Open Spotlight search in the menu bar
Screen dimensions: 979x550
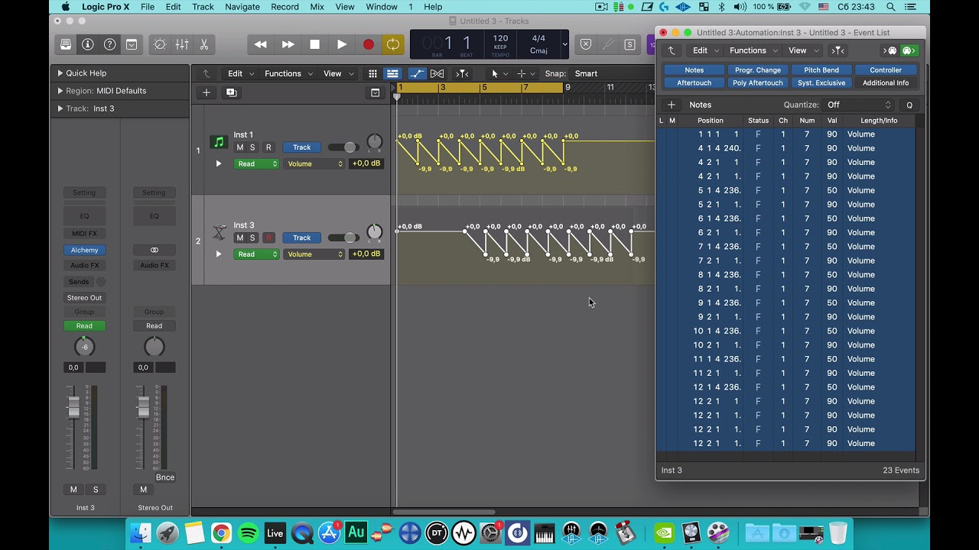click(891, 7)
